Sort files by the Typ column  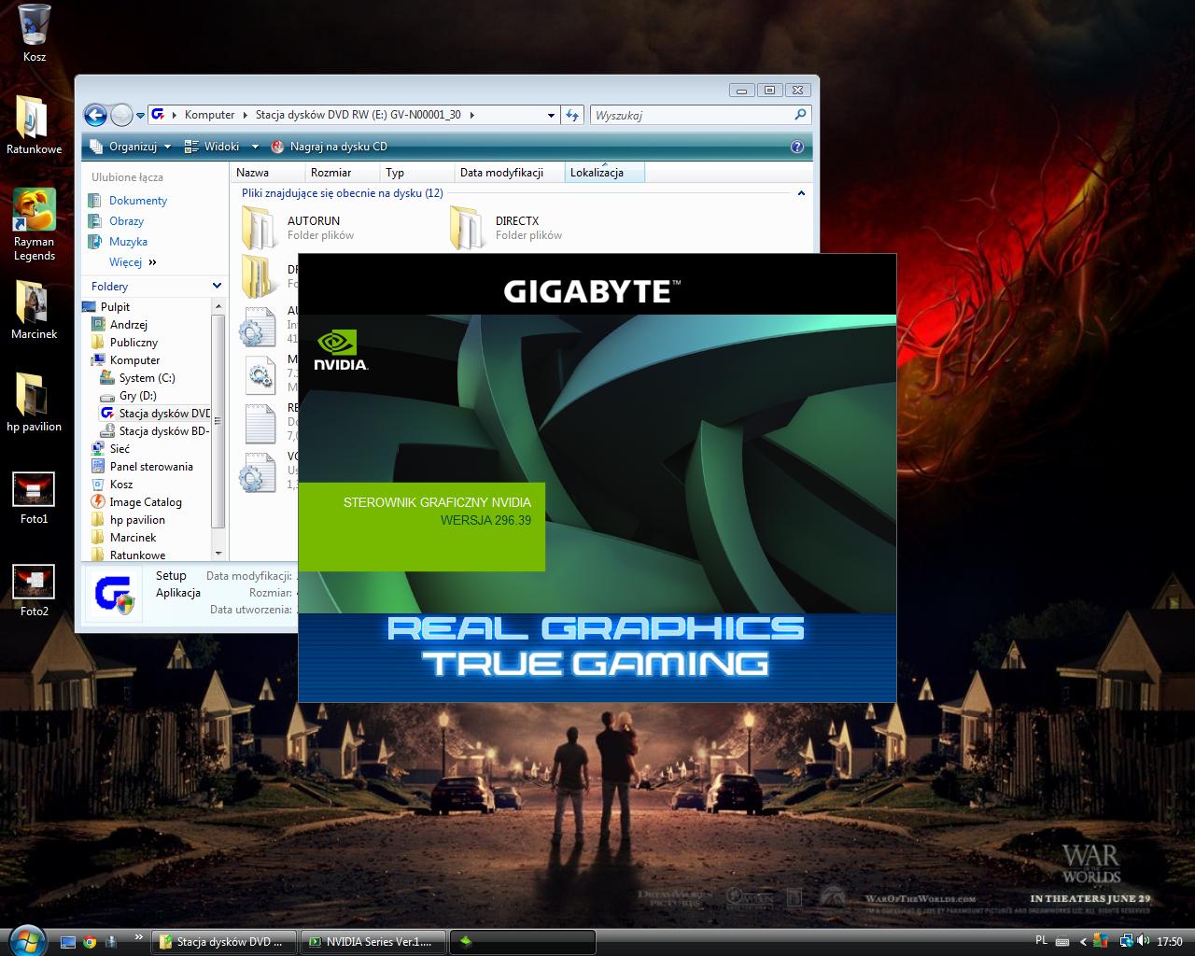tap(417, 173)
